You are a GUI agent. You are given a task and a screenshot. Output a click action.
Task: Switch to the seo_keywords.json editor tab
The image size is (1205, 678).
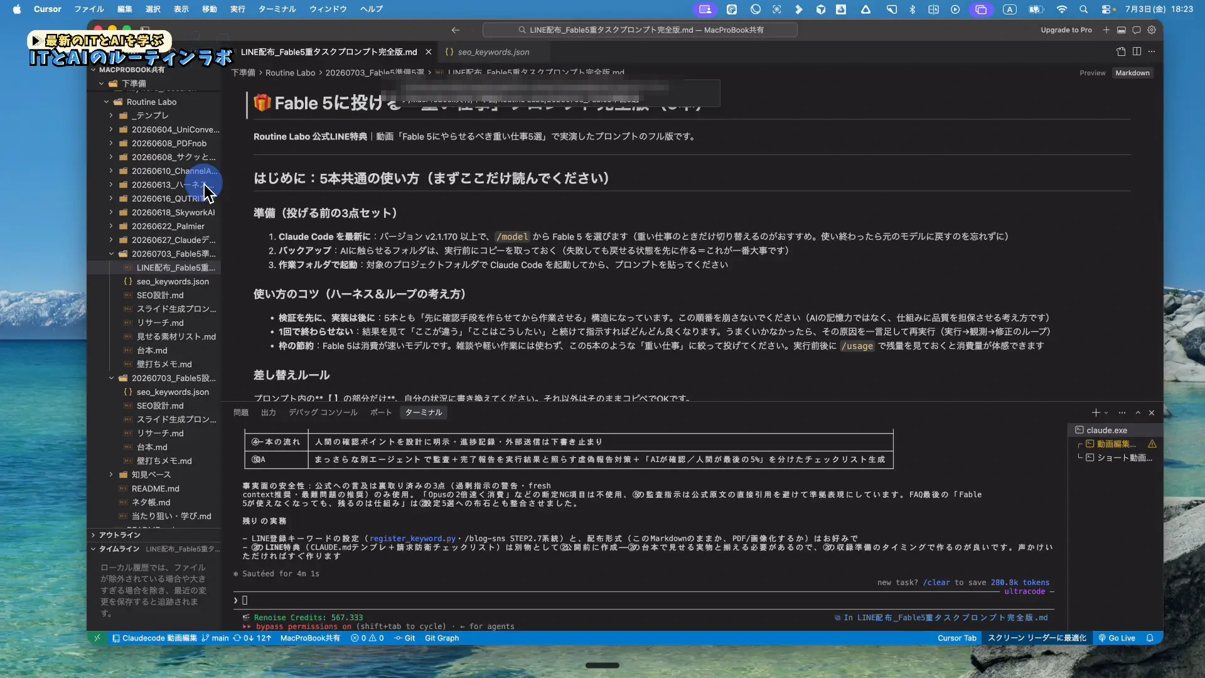pyautogui.click(x=493, y=52)
